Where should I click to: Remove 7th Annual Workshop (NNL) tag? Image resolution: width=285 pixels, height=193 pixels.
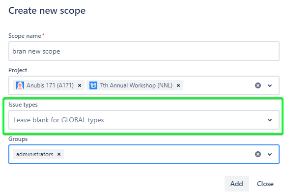tap(178, 85)
